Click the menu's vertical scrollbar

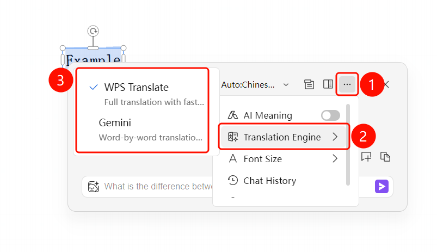click(348, 145)
